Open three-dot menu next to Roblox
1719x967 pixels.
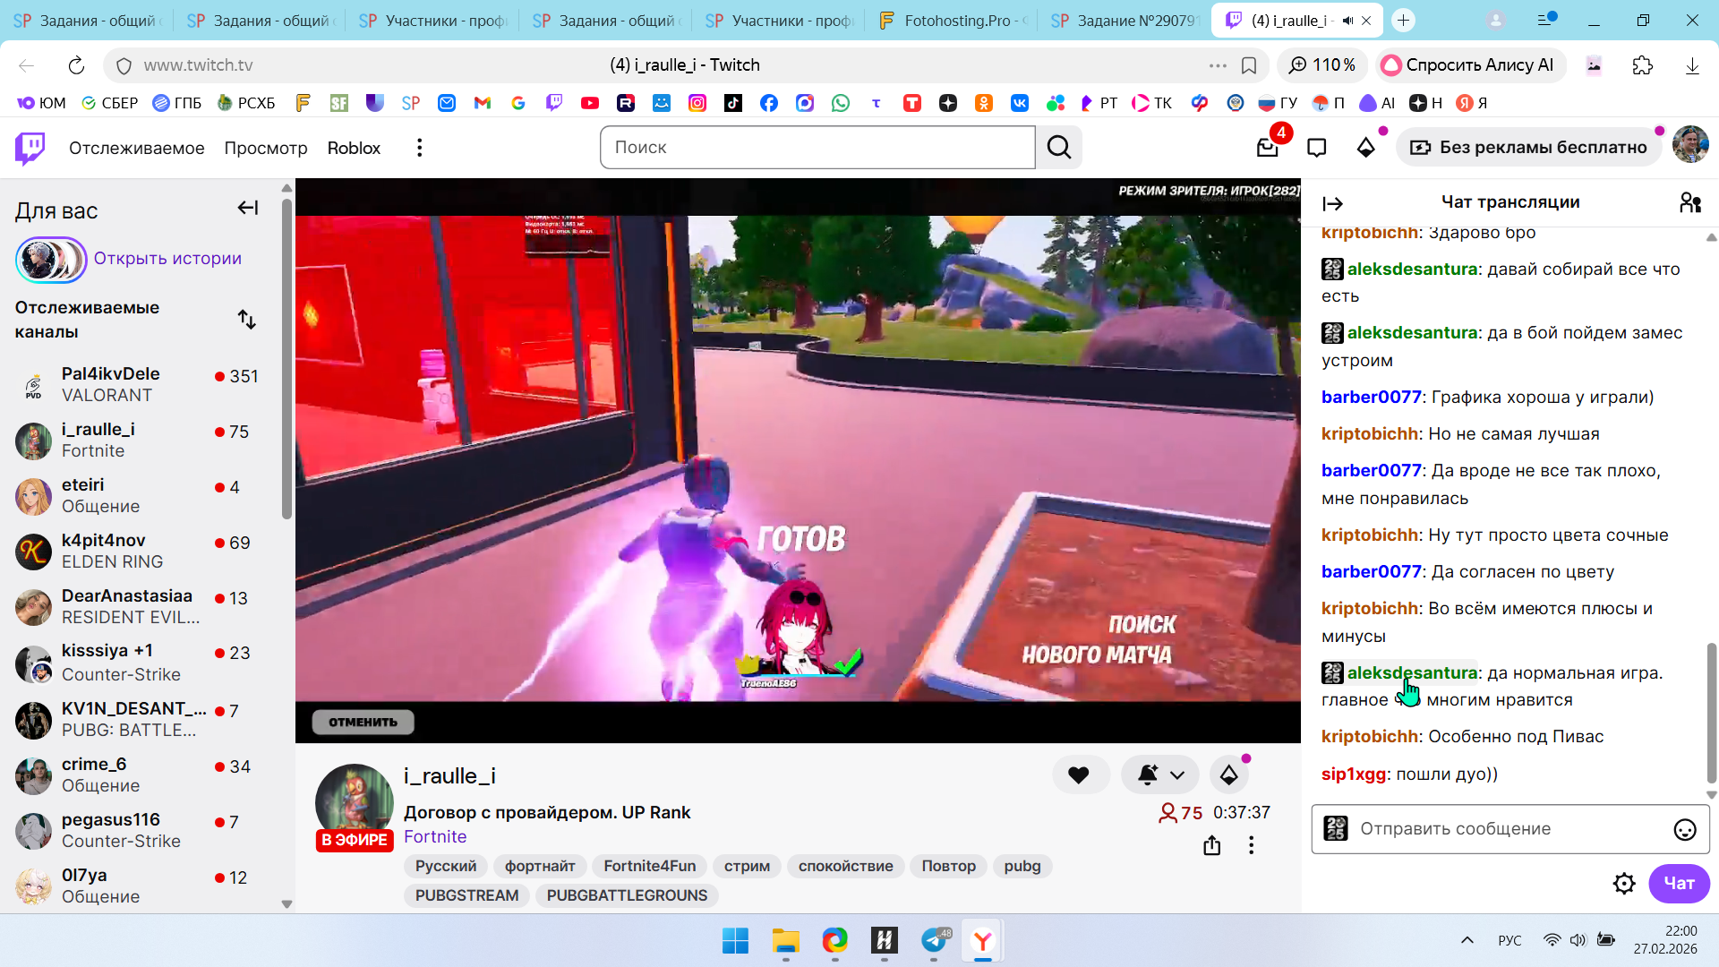(x=419, y=148)
